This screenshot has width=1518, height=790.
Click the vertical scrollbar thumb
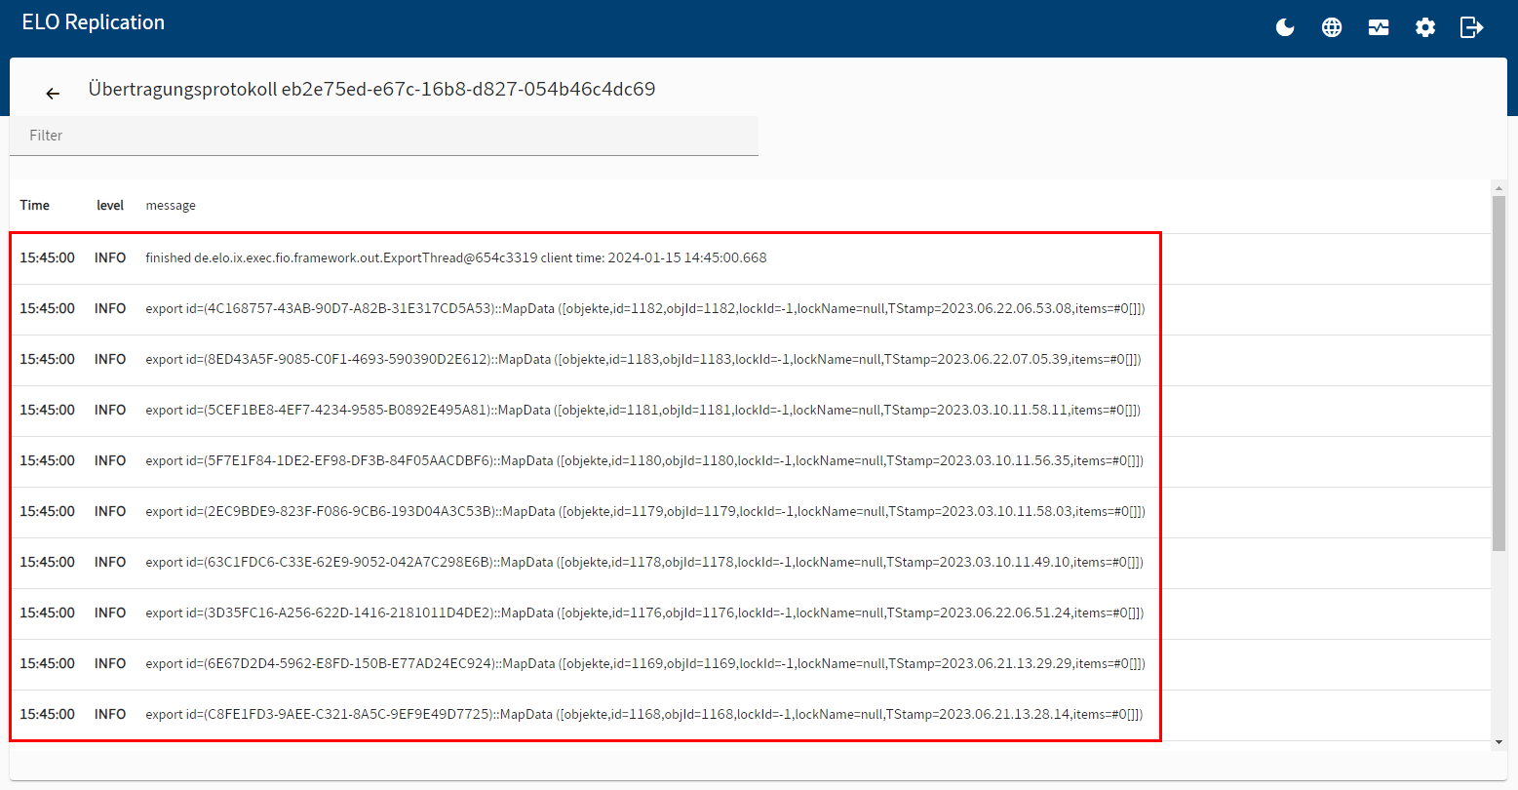tap(1499, 373)
